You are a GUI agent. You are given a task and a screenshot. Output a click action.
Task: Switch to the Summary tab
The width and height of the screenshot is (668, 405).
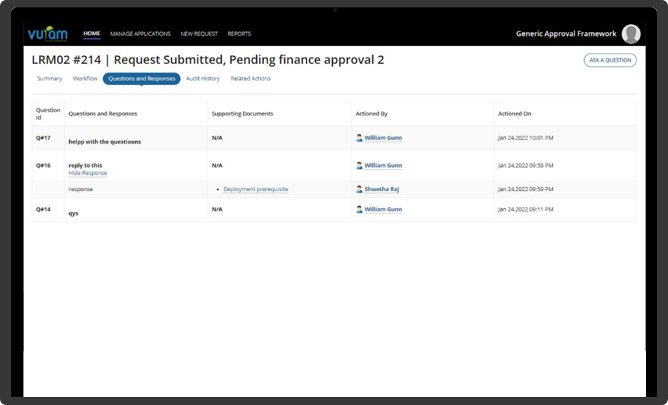(49, 79)
